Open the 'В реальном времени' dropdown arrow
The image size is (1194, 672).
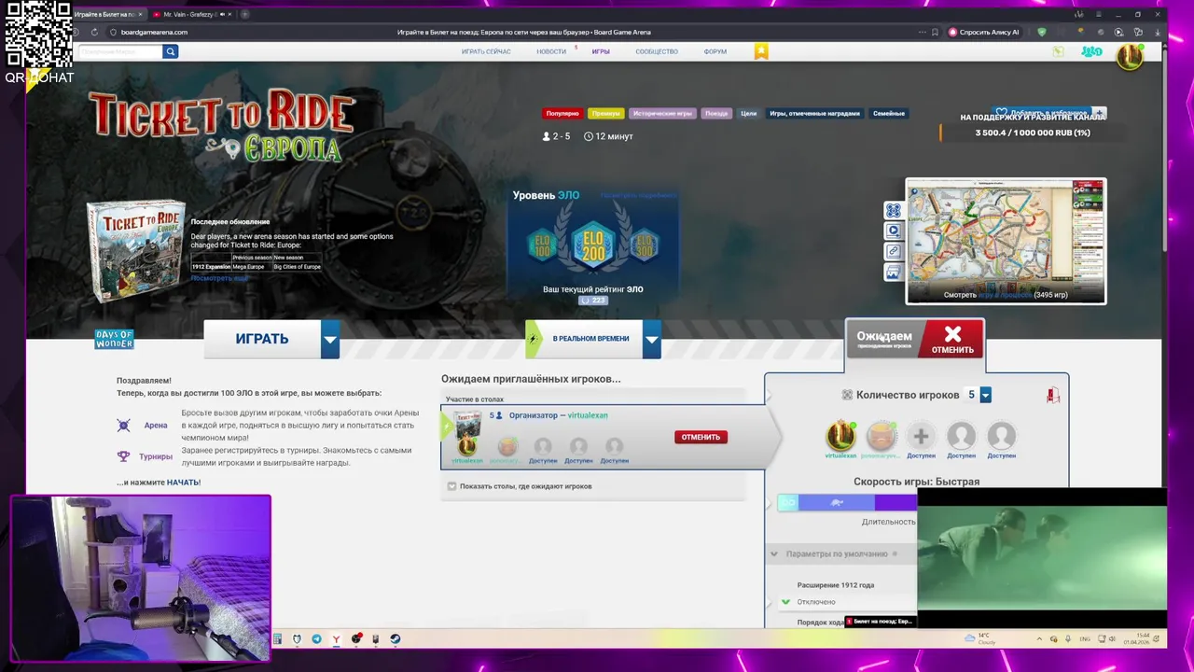point(652,339)
